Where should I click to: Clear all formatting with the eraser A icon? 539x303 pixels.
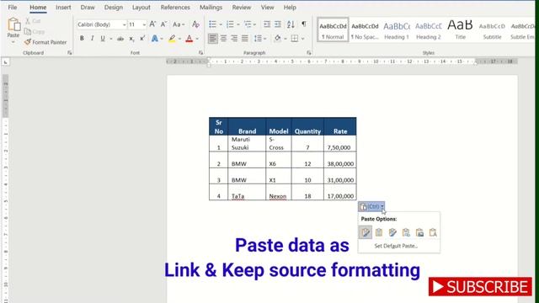coord(195,24)
